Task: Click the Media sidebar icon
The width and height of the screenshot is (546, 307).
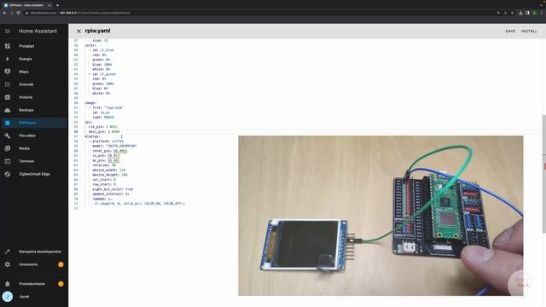Action: (8, 148)
